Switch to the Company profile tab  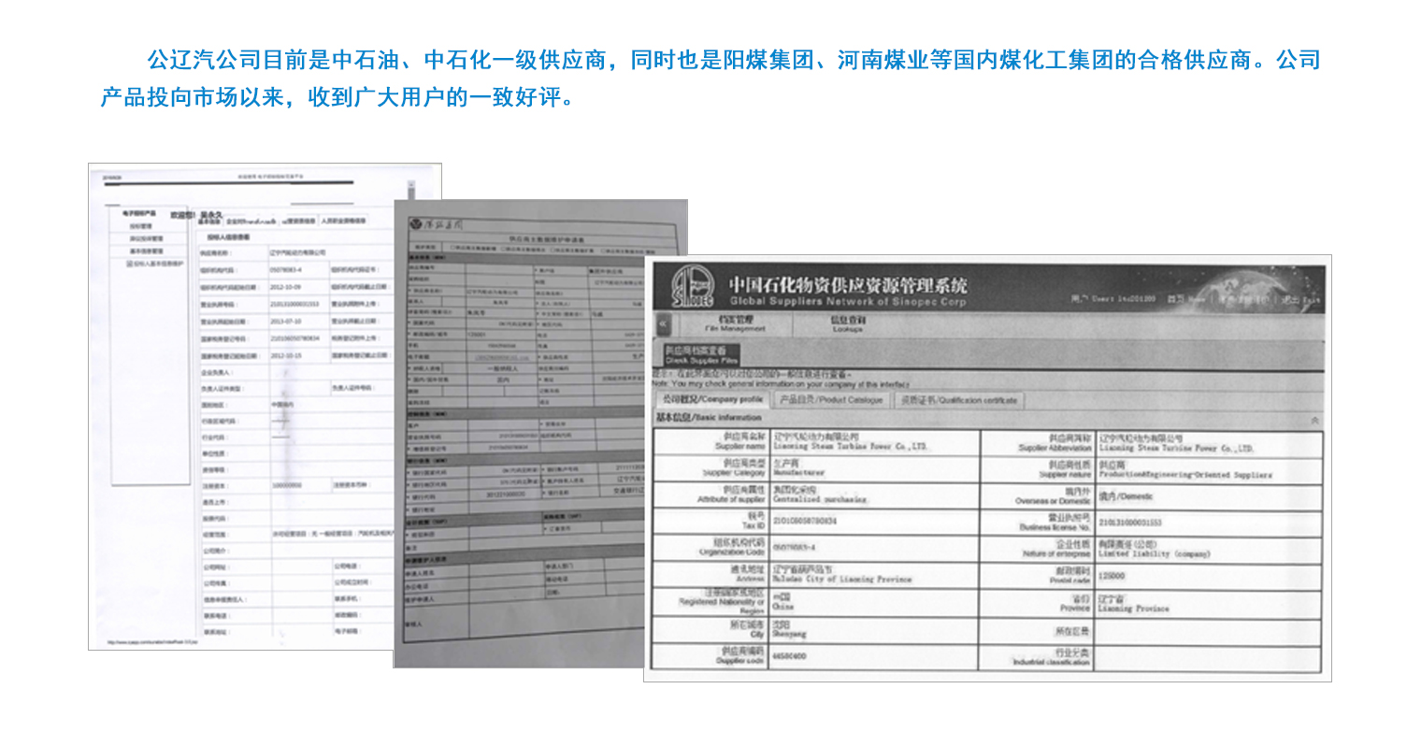(x=713, y=399)
